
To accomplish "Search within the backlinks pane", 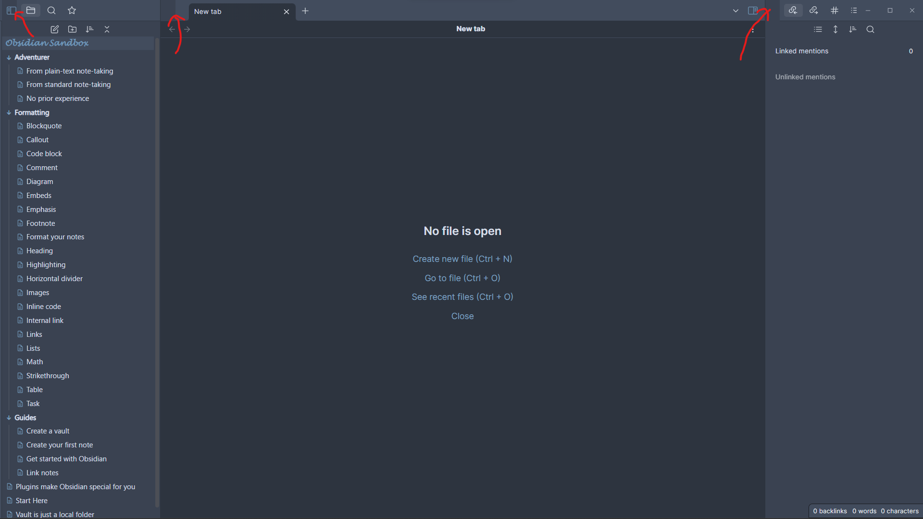I will 871,29.
